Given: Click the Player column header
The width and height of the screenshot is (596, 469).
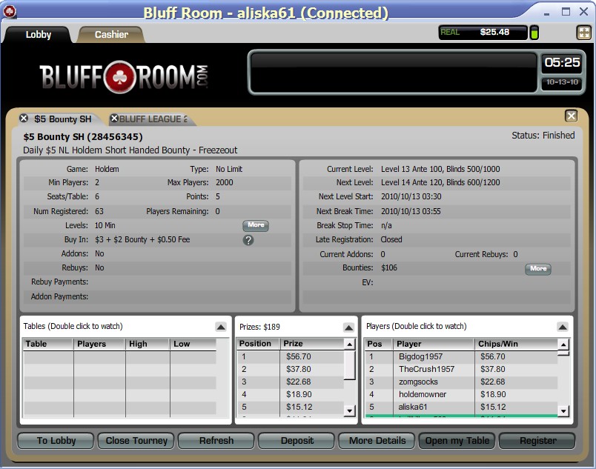Looking at the screenshot, I should click(x=434, y=344).
